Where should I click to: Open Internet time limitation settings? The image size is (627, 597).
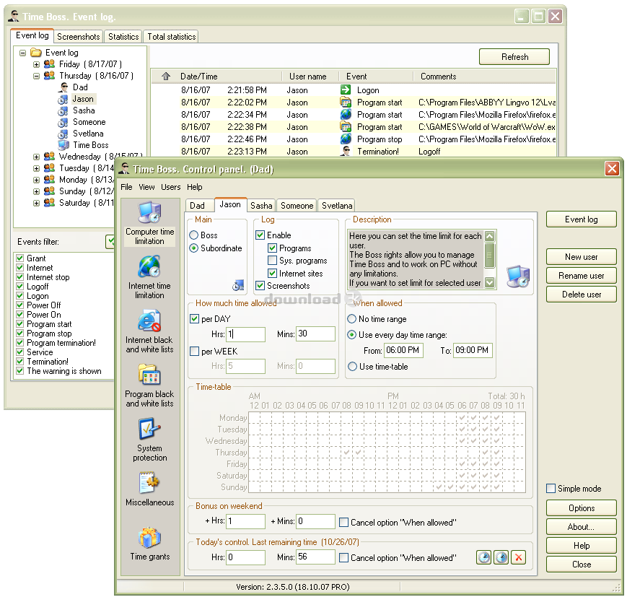point(149,276)
